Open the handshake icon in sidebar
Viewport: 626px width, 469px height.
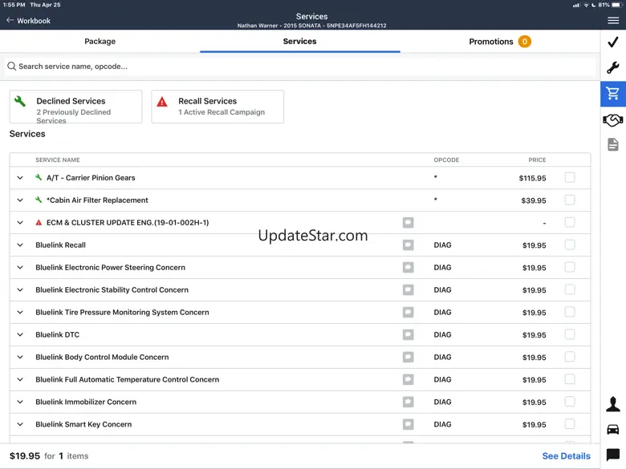613,120
